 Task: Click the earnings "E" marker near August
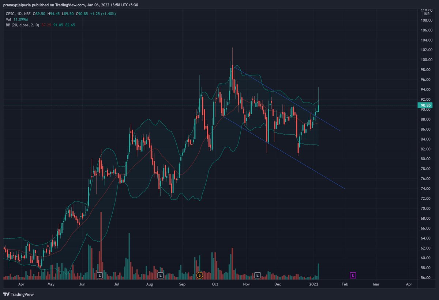(160, 276)
